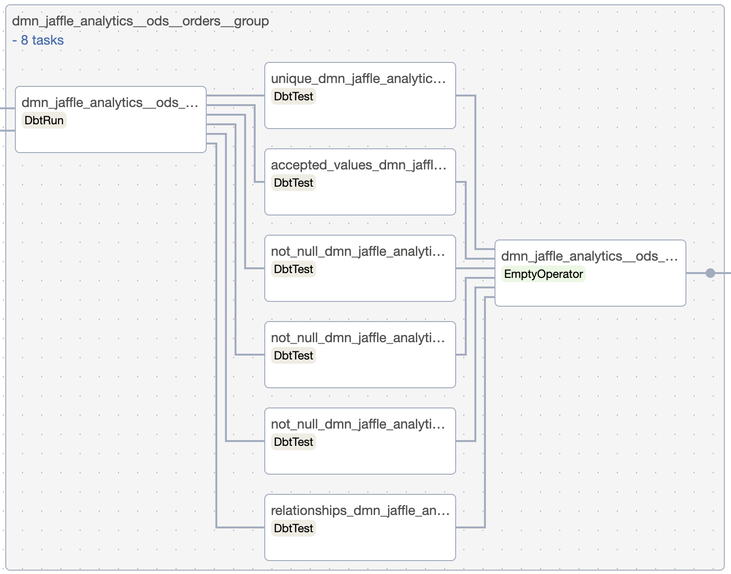Click the DbtRun operator badge
Image resolution: width=731 pixels, height=574 pixels.
coord(44,120)
